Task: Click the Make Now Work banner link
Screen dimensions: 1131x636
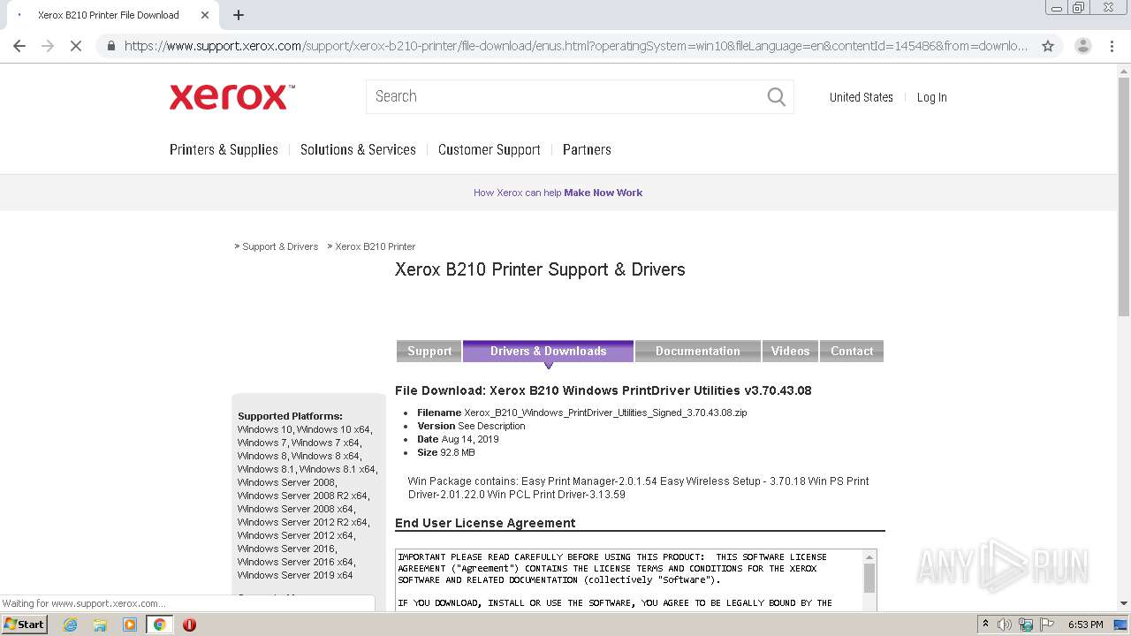Action: 603,193
